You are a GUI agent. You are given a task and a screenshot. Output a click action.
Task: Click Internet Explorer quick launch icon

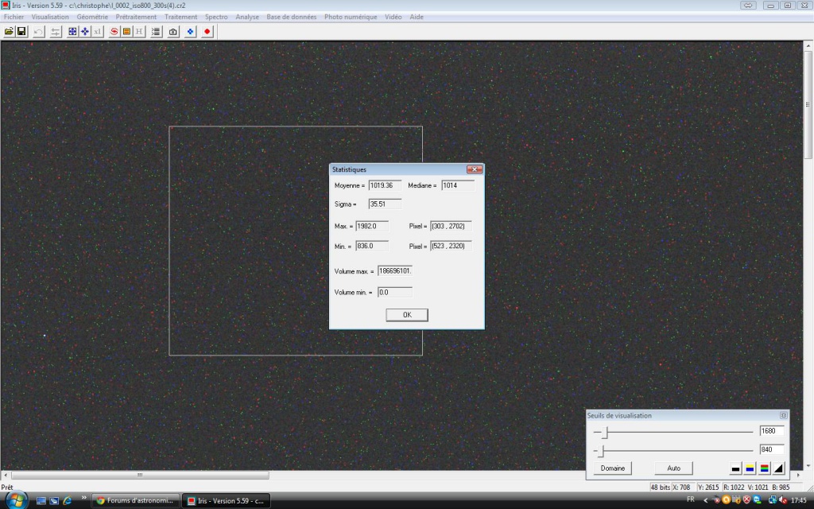click(x=67, y=501)
